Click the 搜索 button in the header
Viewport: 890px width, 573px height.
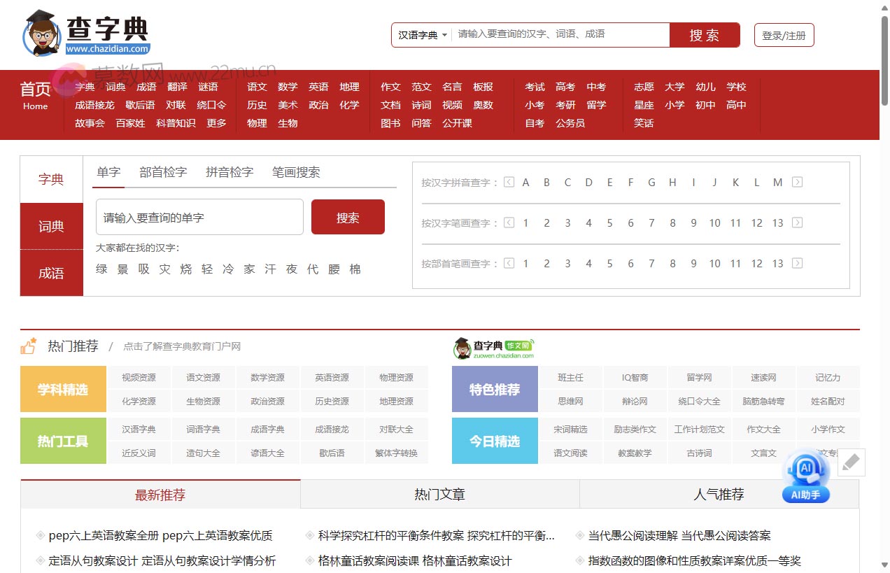(705, 34)
